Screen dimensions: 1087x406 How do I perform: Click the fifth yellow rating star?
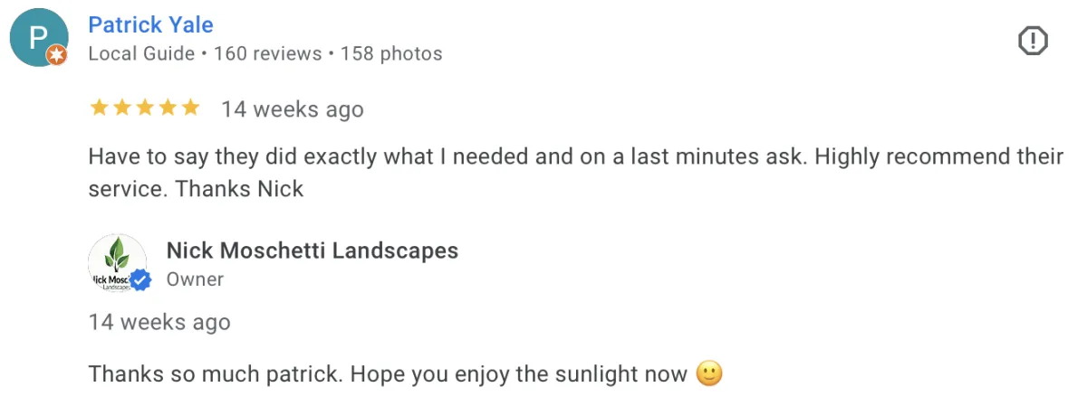pyautogui.click(x=190, y=109)
